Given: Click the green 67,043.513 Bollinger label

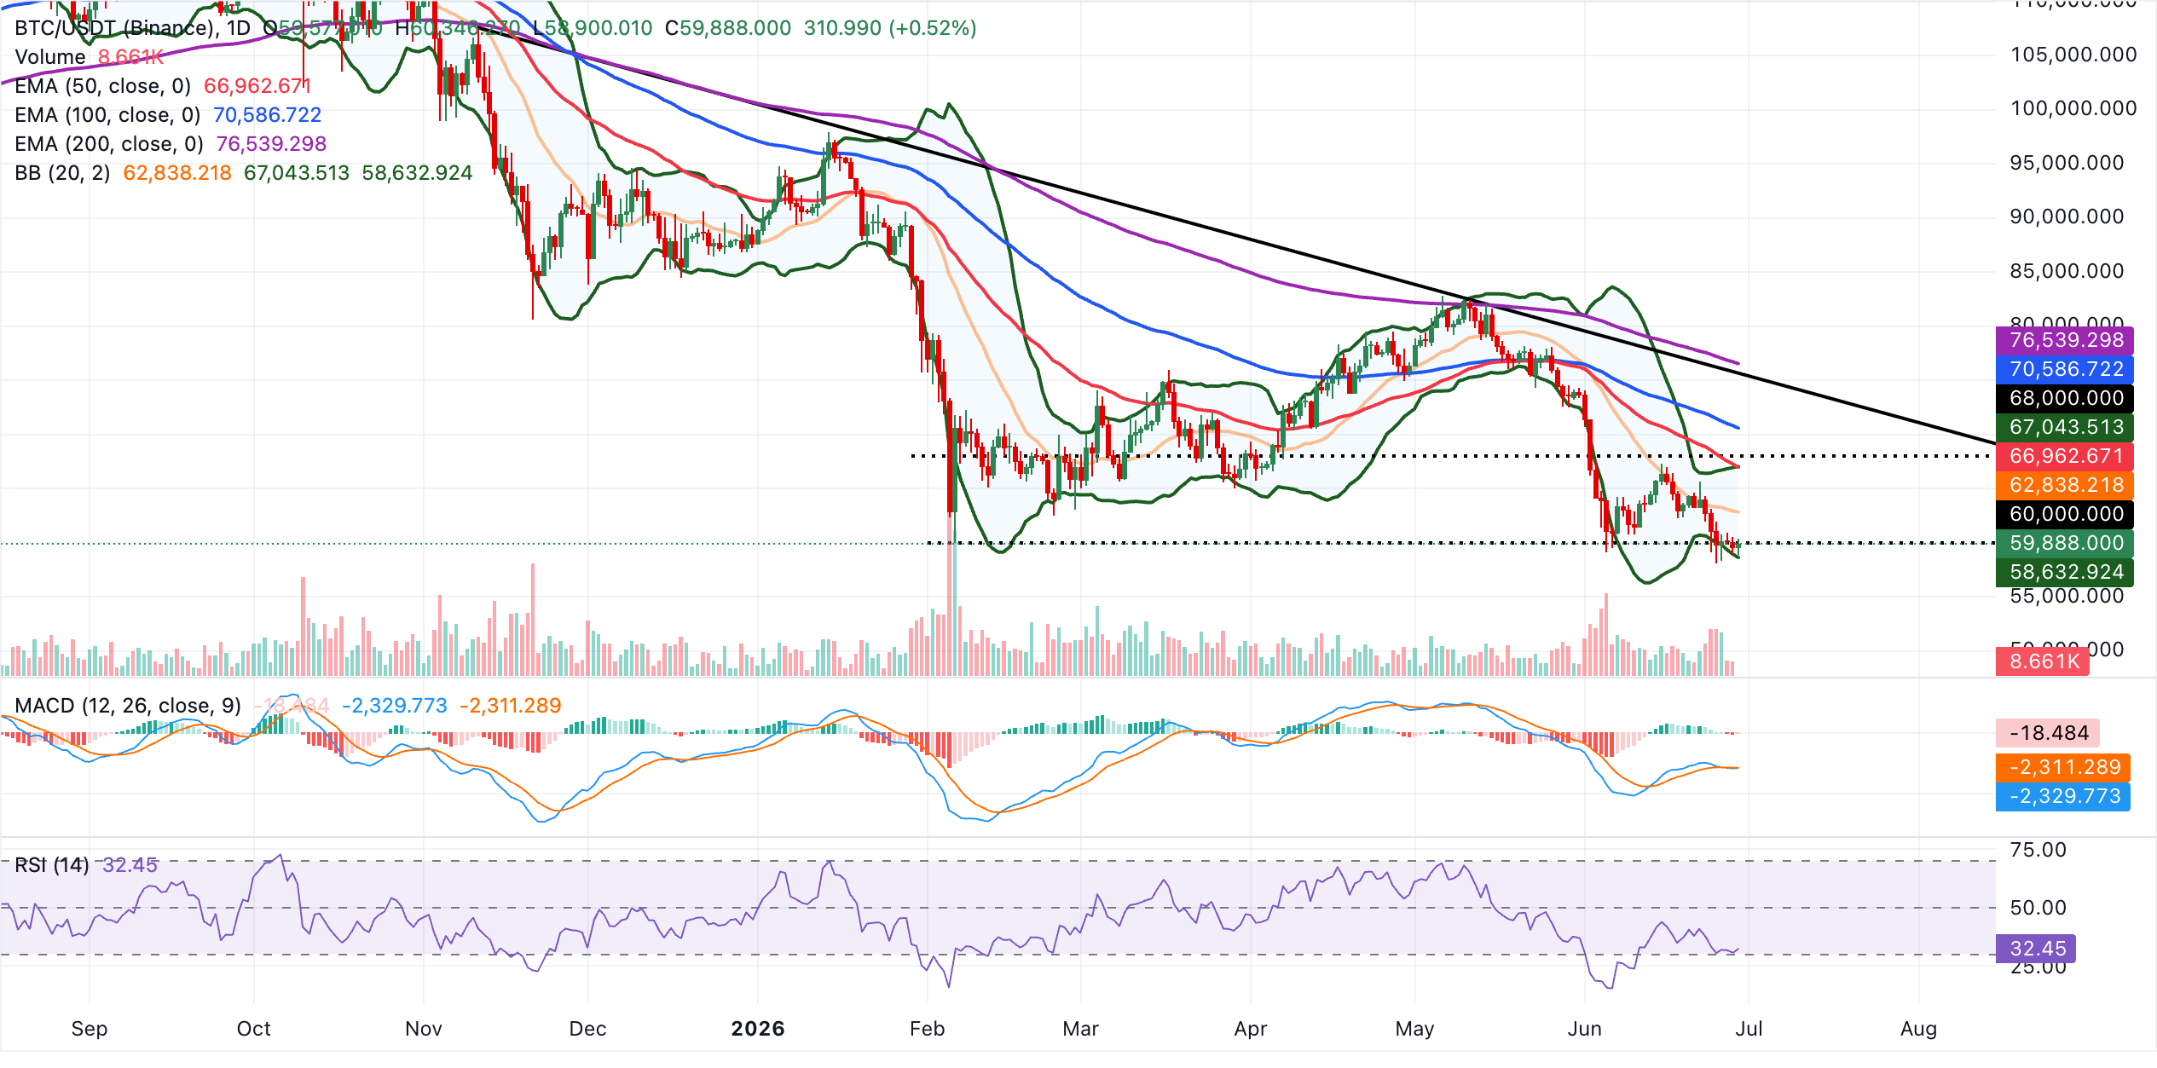Looking at the screenshot, I should [2065, 427].
